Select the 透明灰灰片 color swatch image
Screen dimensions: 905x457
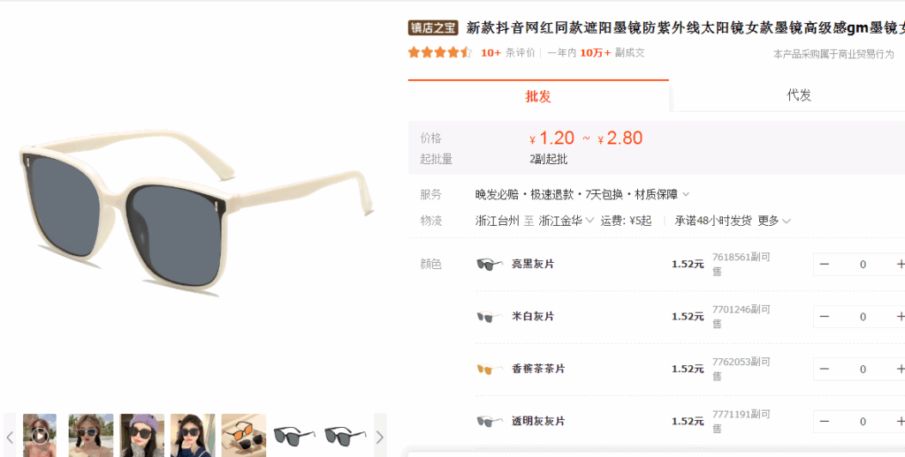tap(490, 422)
